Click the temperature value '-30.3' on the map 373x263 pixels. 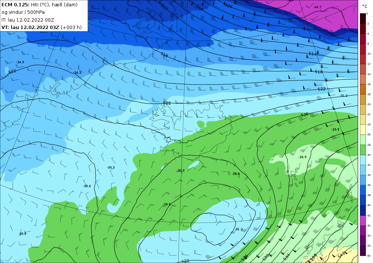pos(111,167)
